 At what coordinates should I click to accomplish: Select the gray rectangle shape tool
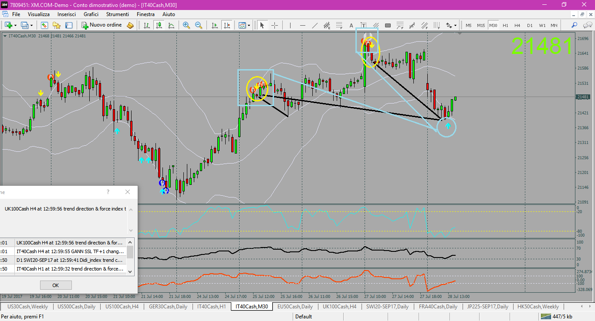(x=388, y=25)
